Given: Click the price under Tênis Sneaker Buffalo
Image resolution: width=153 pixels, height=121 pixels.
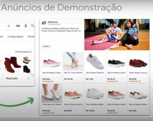Looking at the screenshot, I should coord(90,111).
